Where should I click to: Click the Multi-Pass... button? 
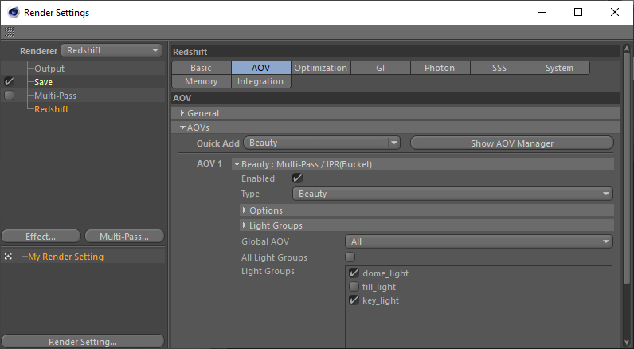[124, 237]
